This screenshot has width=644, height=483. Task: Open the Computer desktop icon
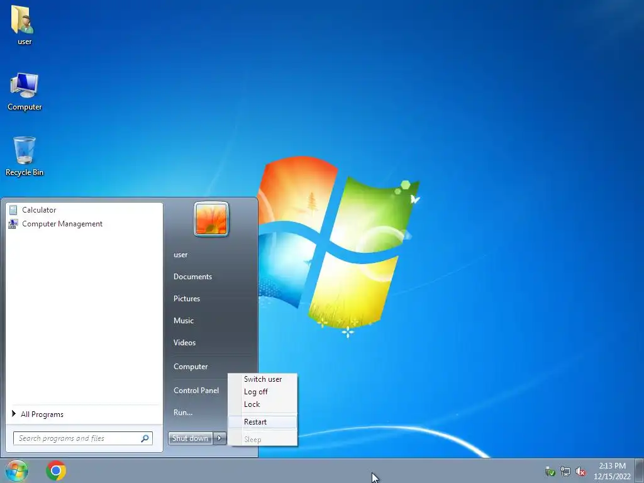point(25,92)
